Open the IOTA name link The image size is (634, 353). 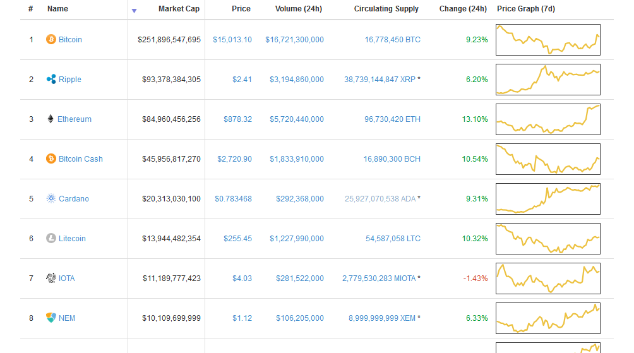[67, 278]
